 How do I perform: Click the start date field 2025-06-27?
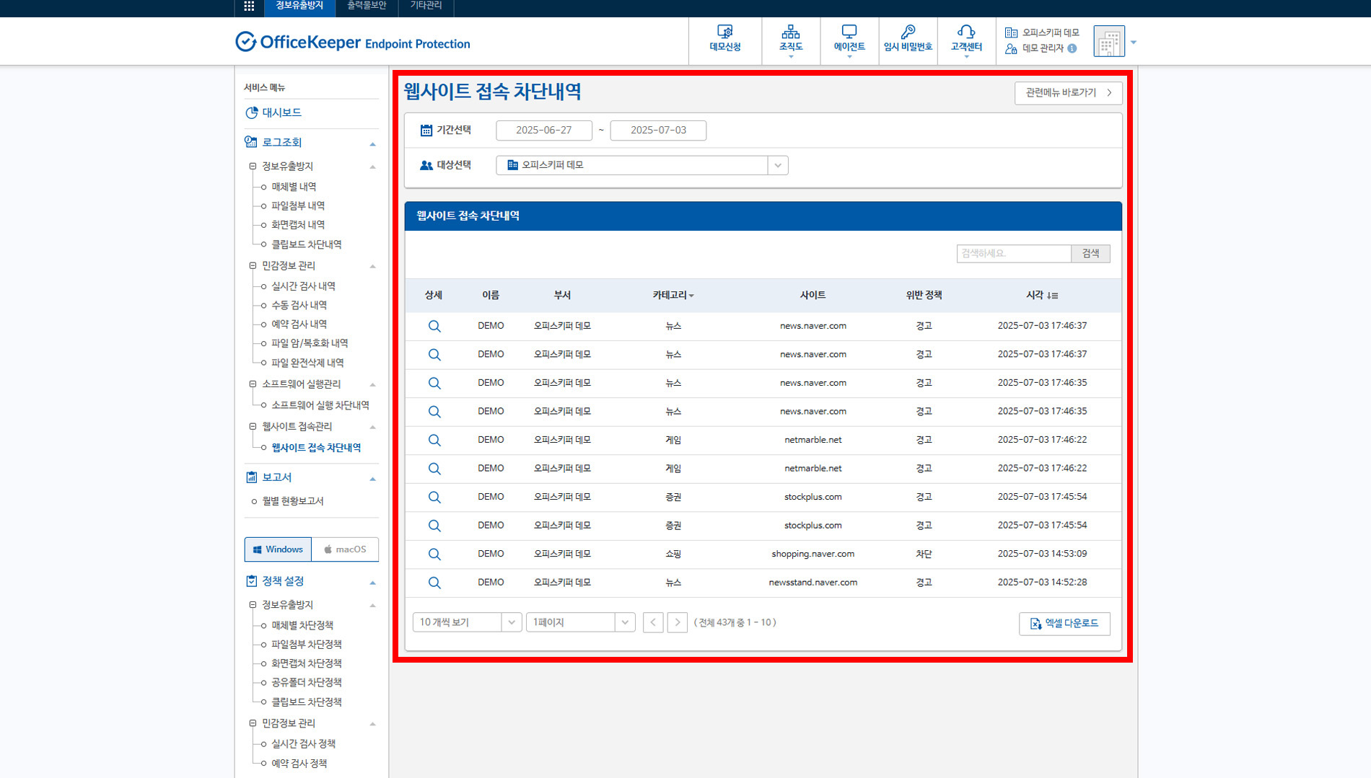point(544,131)
